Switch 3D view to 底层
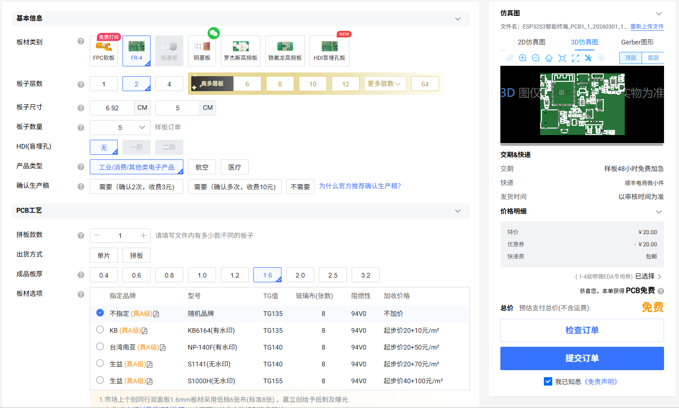 [x=653, y=58]
